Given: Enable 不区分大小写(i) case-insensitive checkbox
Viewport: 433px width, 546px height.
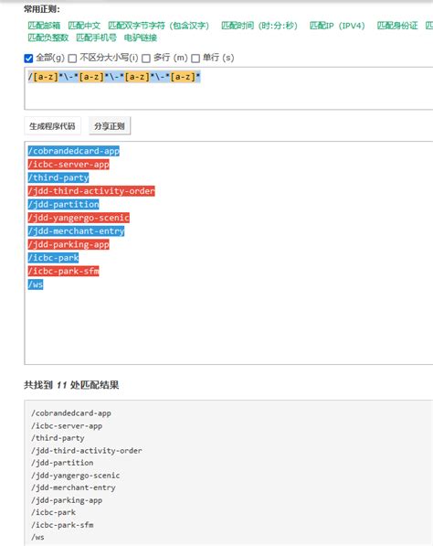Looking at the screenshot, I should point(72,59).
